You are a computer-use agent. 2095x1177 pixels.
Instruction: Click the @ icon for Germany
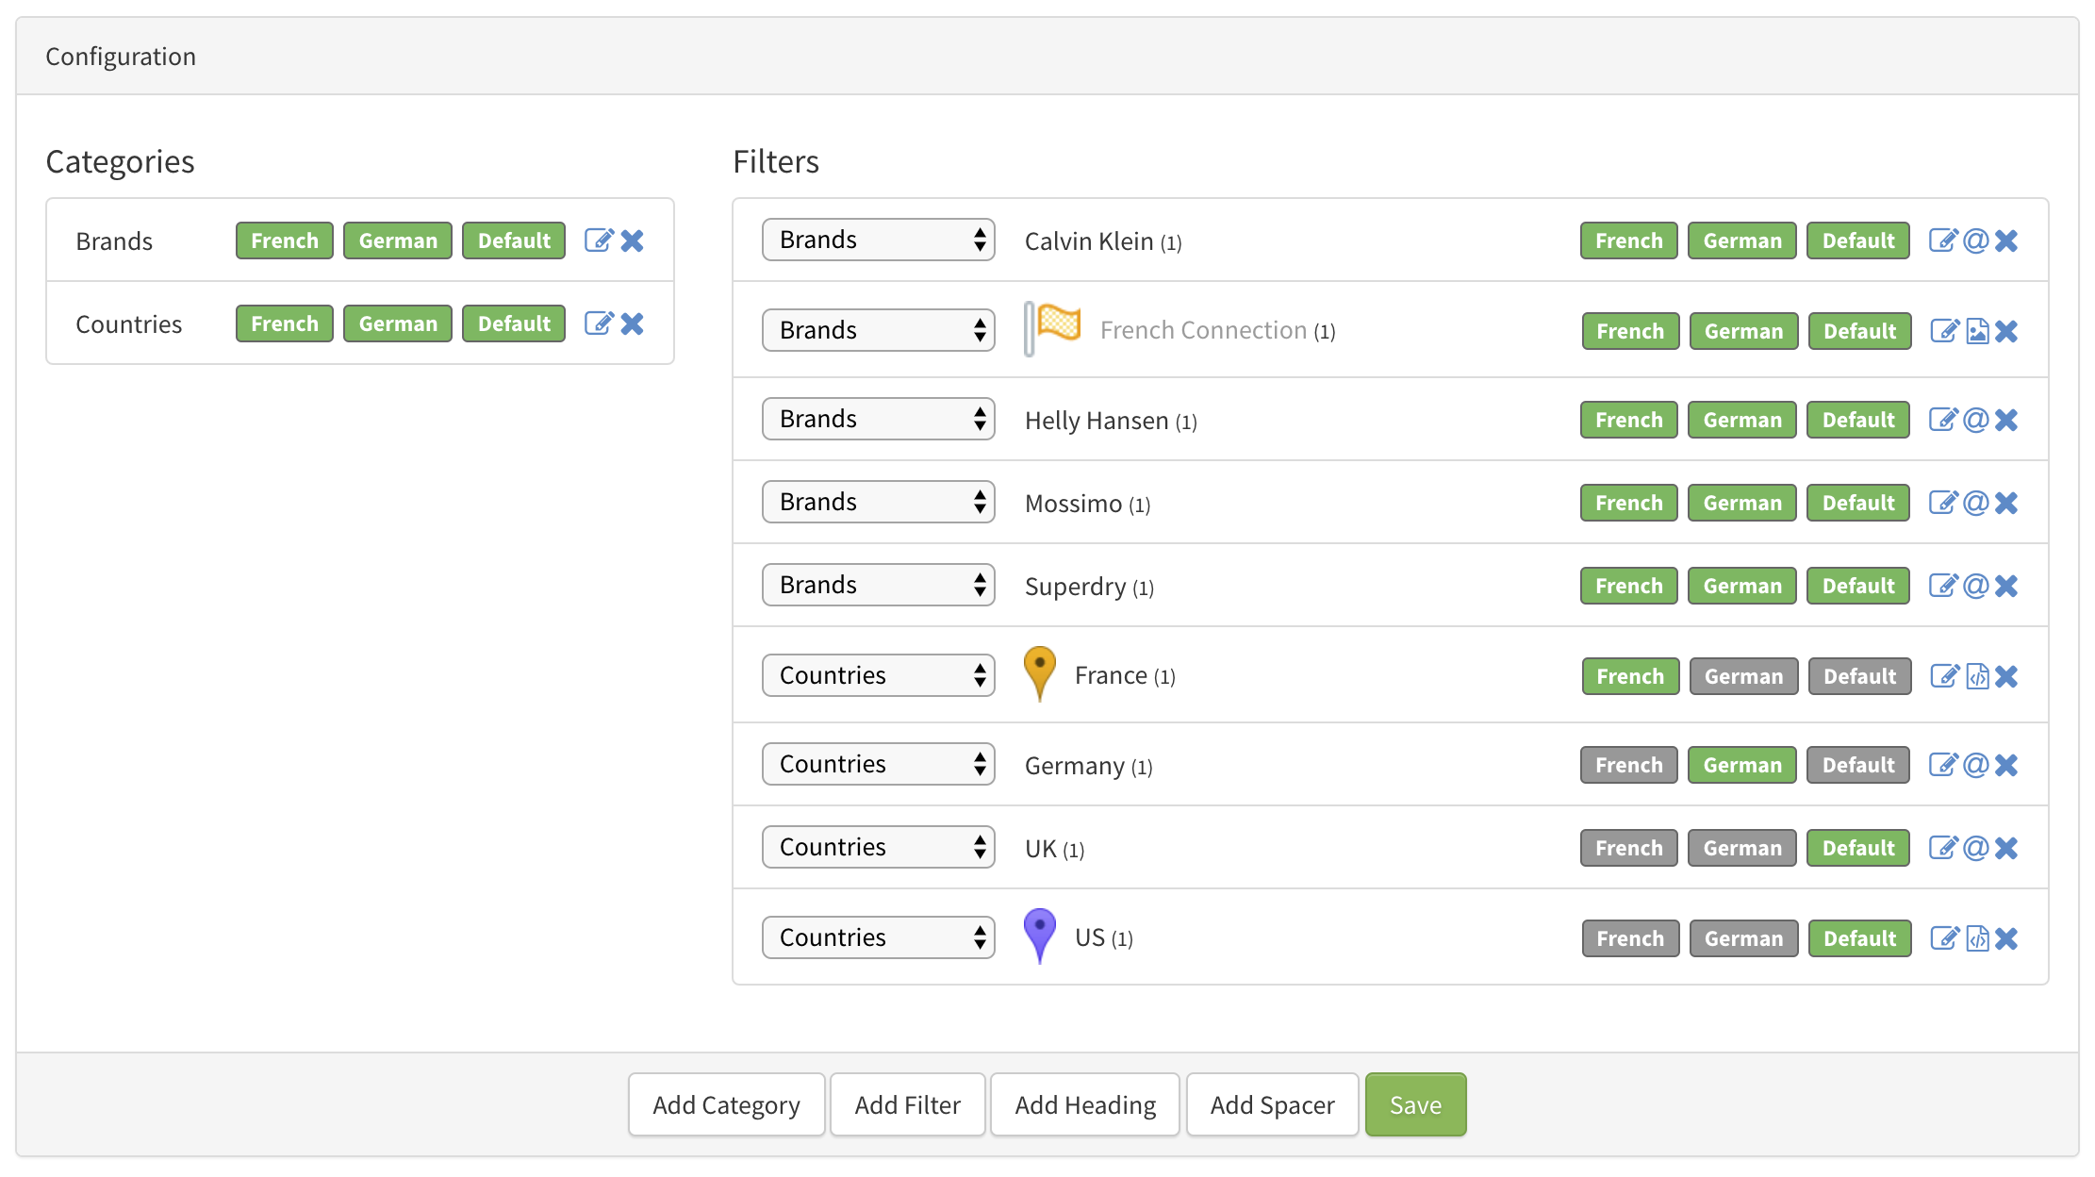(1976, 765)
